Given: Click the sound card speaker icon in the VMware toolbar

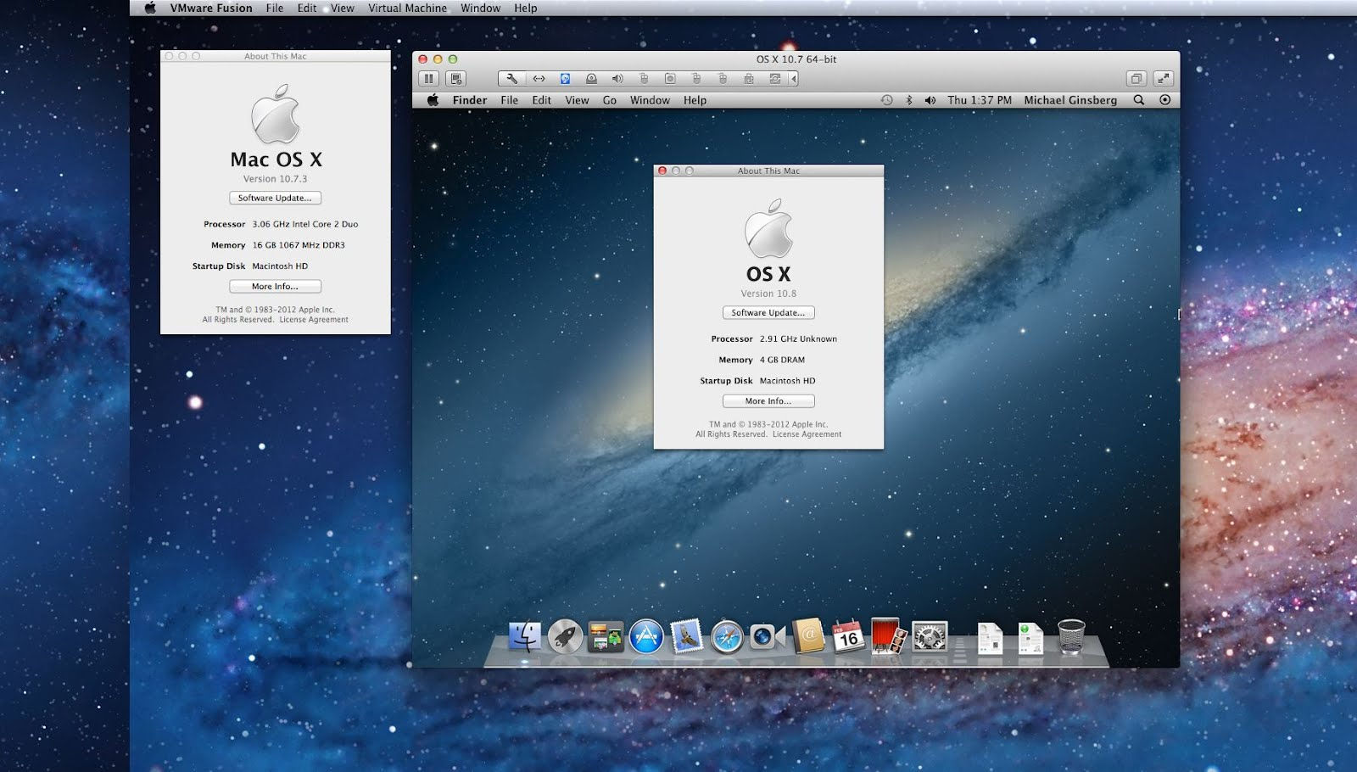Looking at the screenshot, I should pos(617,79).
